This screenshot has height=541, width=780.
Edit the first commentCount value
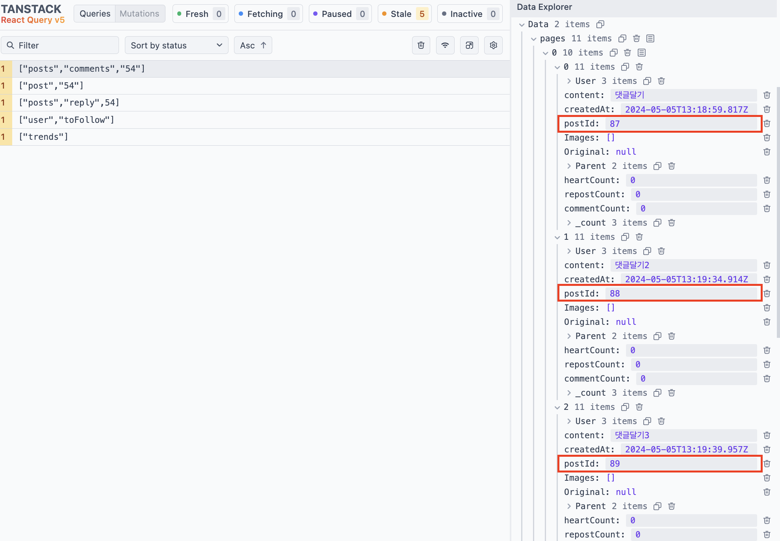(x=696, y=209)
